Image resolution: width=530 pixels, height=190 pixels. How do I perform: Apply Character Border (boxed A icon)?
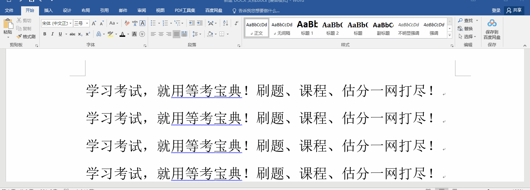coord(142,23)
